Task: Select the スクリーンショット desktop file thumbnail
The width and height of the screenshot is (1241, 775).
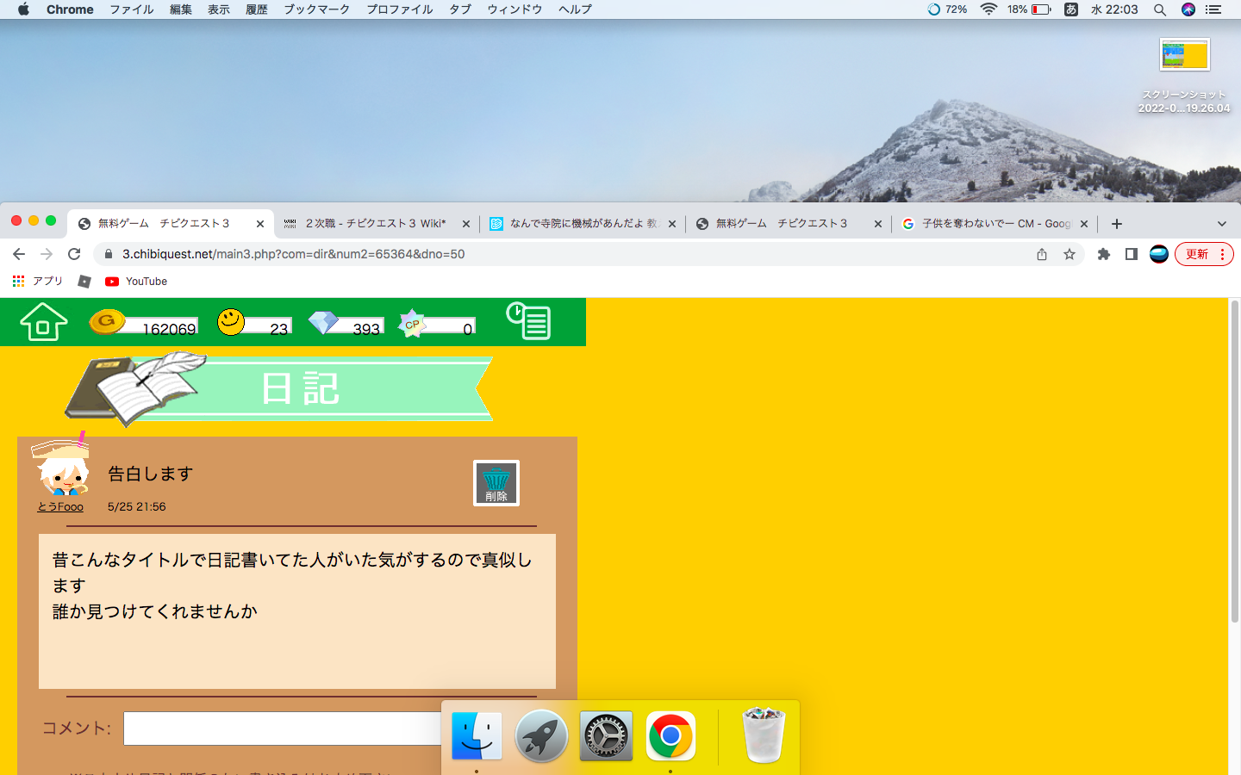Action: click(x=1185, y=54)
